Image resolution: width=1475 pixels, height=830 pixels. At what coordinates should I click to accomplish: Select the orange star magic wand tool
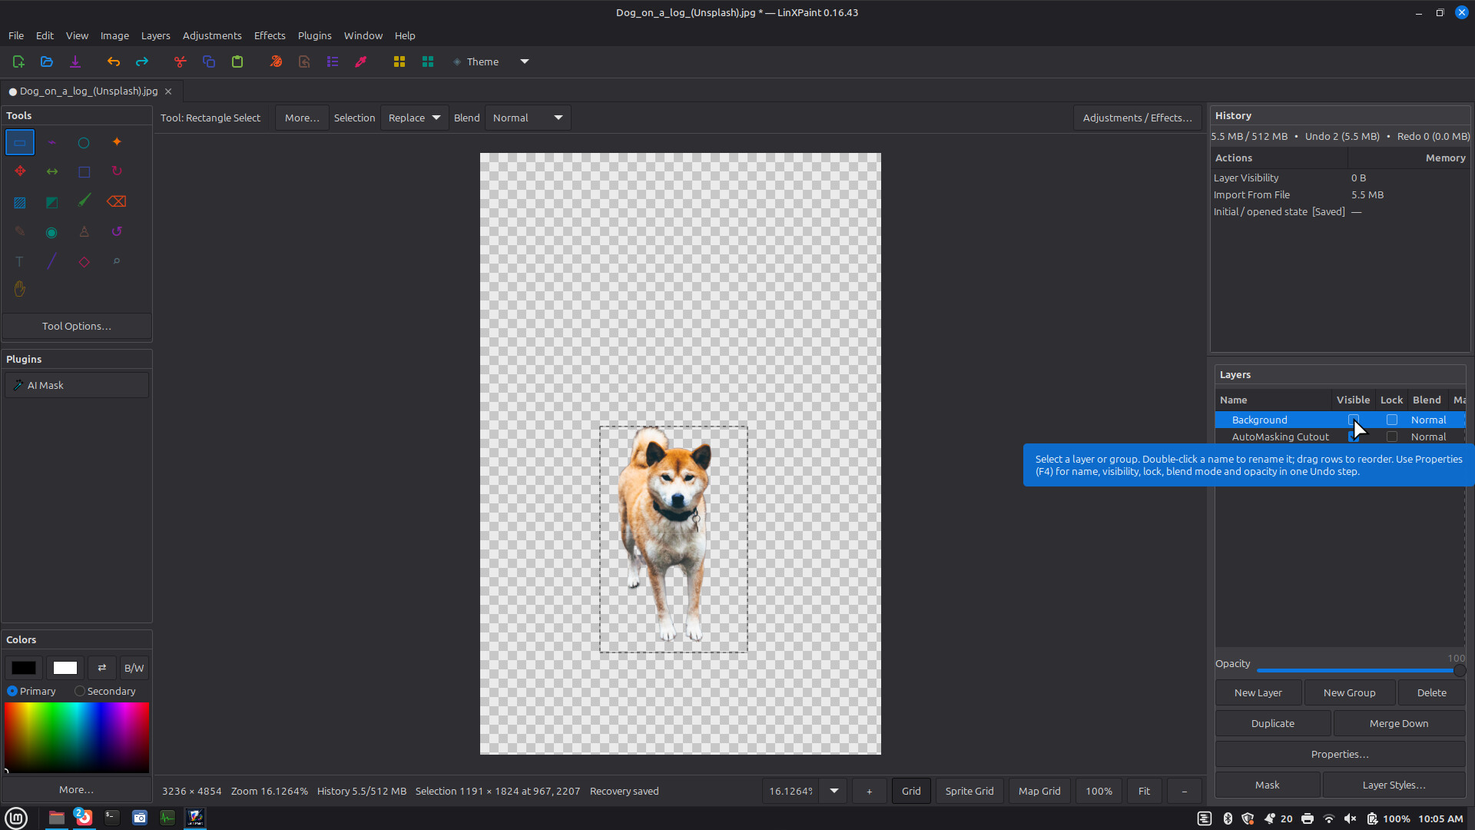click(x=117, y=142)
